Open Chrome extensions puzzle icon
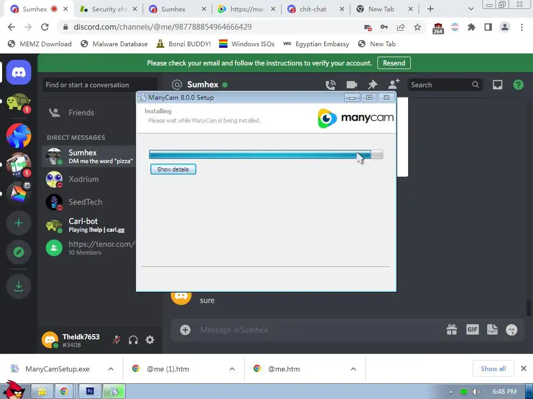The height and width of the screenshot is (399, 533). tap(471, 27)
